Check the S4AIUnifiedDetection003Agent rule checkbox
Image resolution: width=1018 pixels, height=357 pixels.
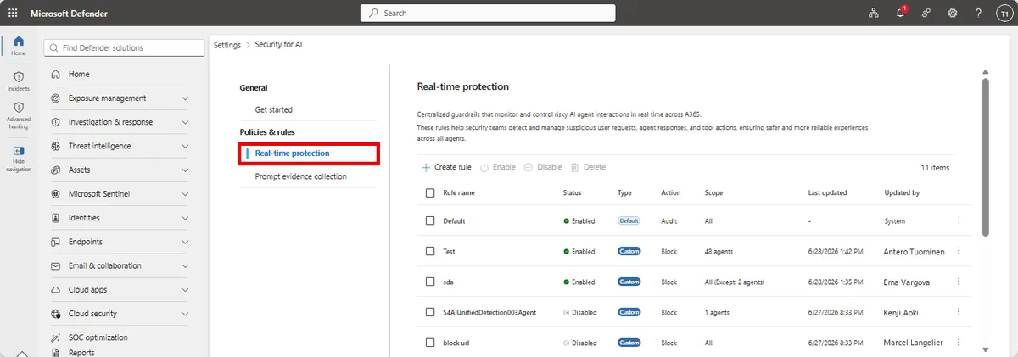(430, 312)
